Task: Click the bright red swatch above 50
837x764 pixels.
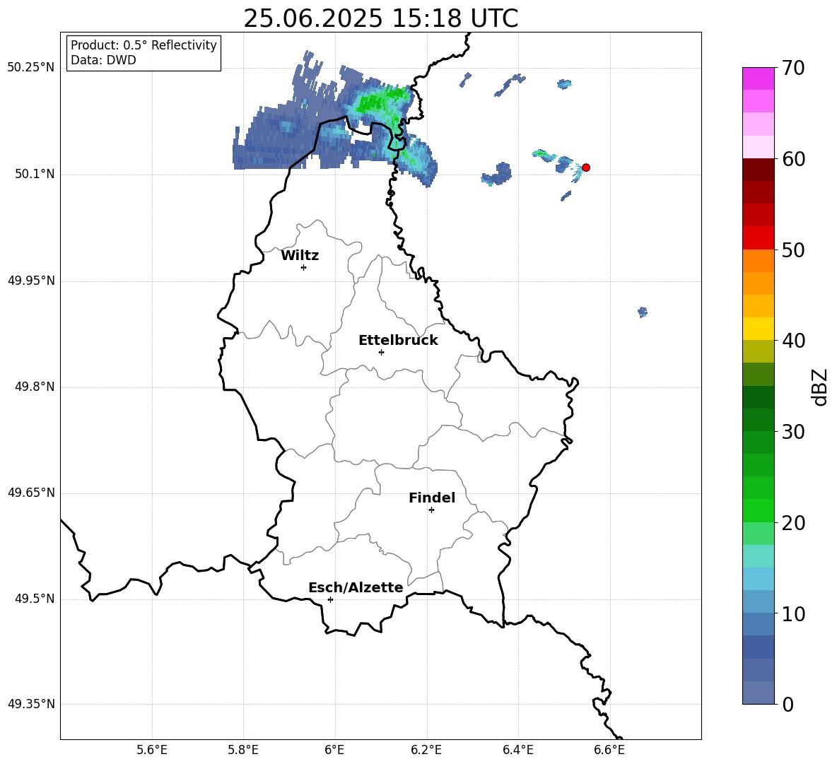Action: (759, 238)
